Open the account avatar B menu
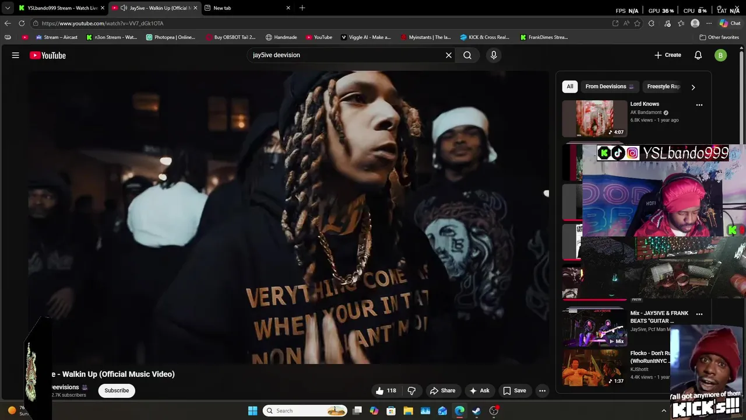This screenshot has width=746, height=420. click(x=721, y=55)
